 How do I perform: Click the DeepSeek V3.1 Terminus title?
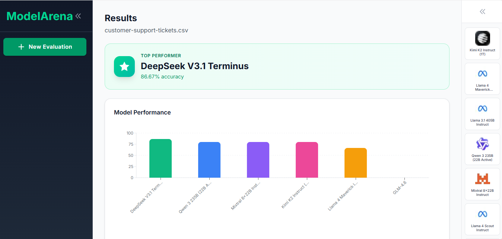click(x=195, y=66)
